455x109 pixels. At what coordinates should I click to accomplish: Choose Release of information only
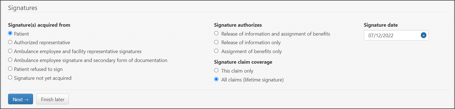[216, 42]
